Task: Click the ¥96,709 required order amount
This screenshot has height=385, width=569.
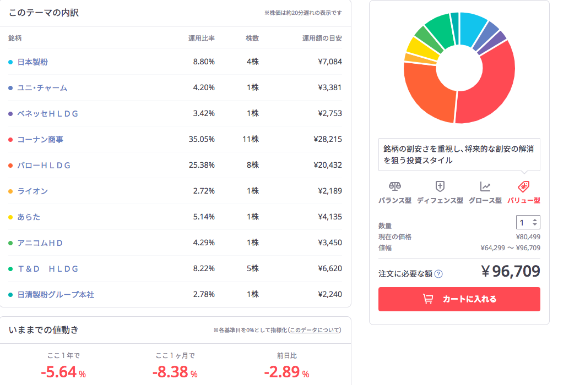Action: [x=511, y=271]
